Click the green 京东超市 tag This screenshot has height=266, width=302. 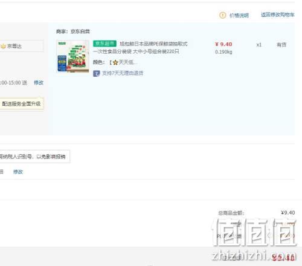[104, 44]
